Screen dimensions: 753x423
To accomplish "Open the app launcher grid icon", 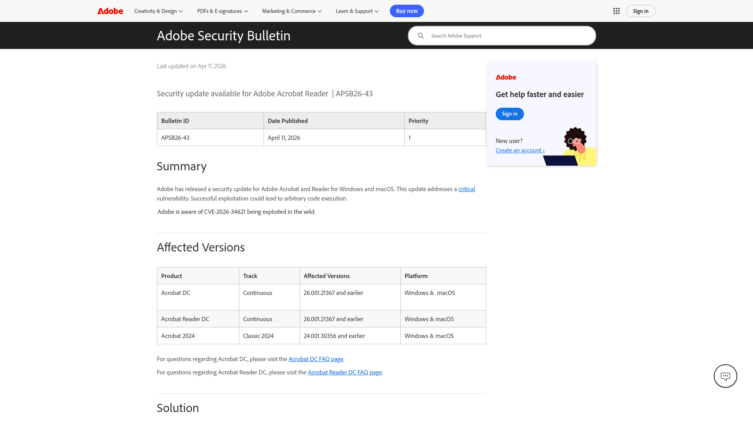I will 616,11.
